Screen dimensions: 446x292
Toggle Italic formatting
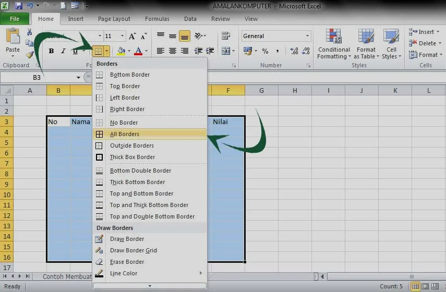point(63,51)
